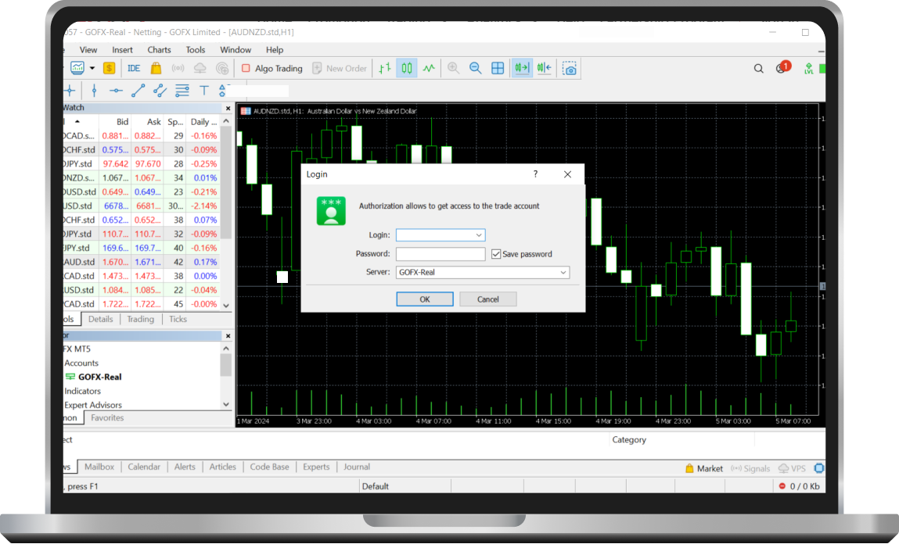
Task: Close the Market Watch panel
Action: (228, 108)
